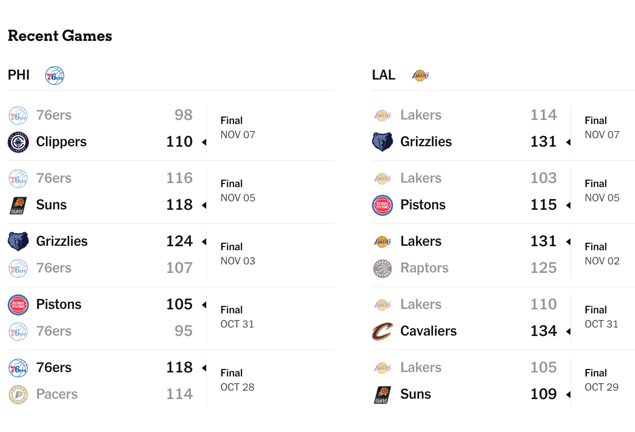This screenshot has height=432, width=635.
Task: Click the 76ers logo beside the PHI header
Action: coord(55,76)
